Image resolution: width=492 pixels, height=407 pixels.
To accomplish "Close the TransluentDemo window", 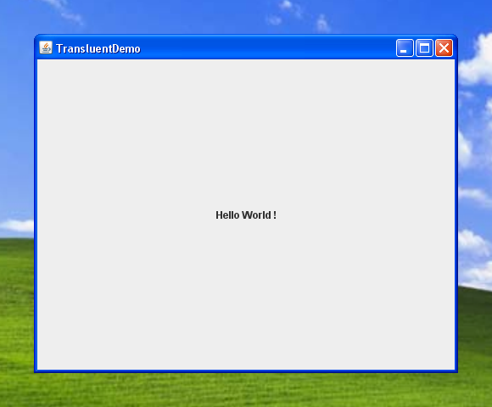I will coord(444,48).
